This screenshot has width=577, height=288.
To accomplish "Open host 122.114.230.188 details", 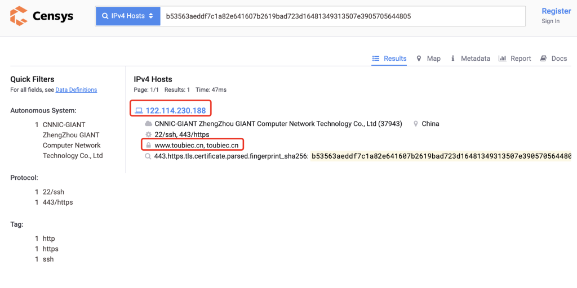I will 175,111.
